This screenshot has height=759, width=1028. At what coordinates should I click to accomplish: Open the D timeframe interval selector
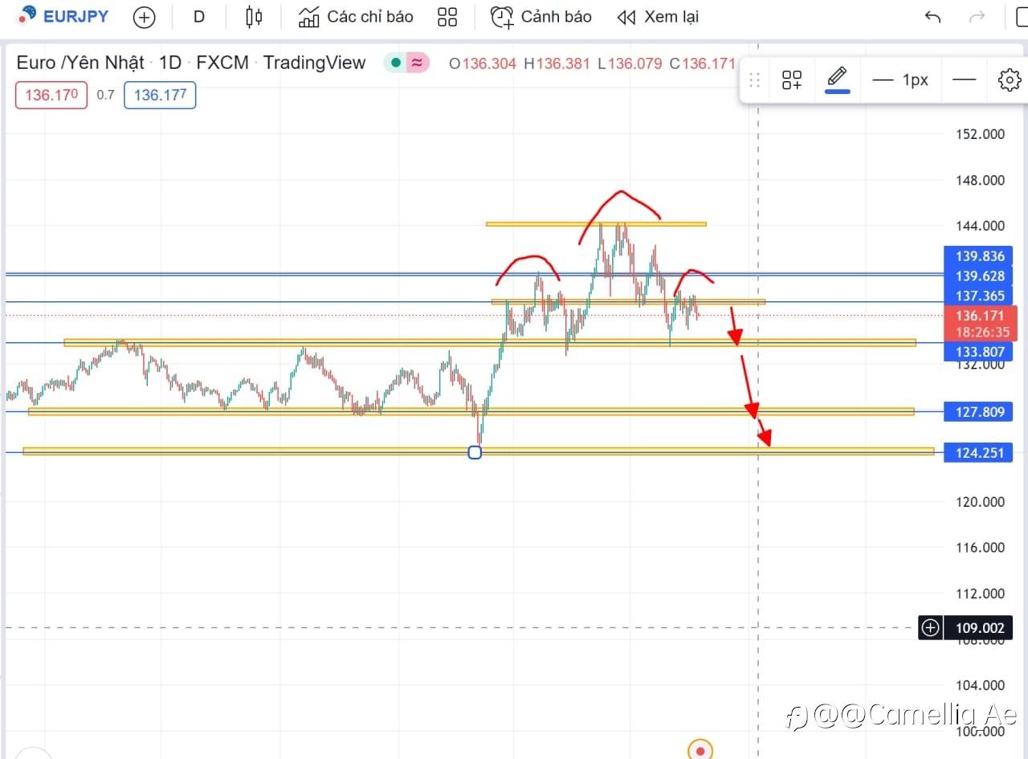pos(199,16)
